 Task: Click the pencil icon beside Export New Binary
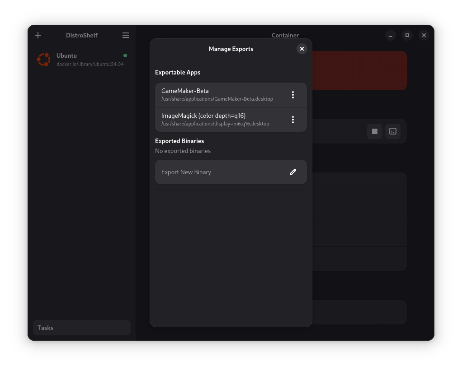point(292,172)
